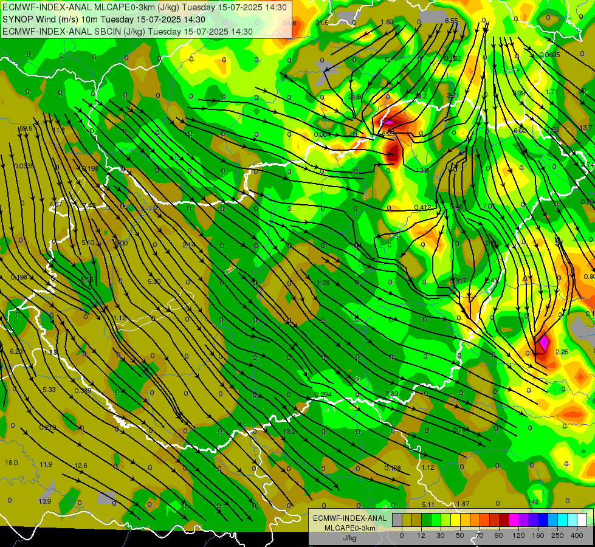Click the 13.9 value on the map
Viewport: 595px width, 547px height.
coord(45,502)
